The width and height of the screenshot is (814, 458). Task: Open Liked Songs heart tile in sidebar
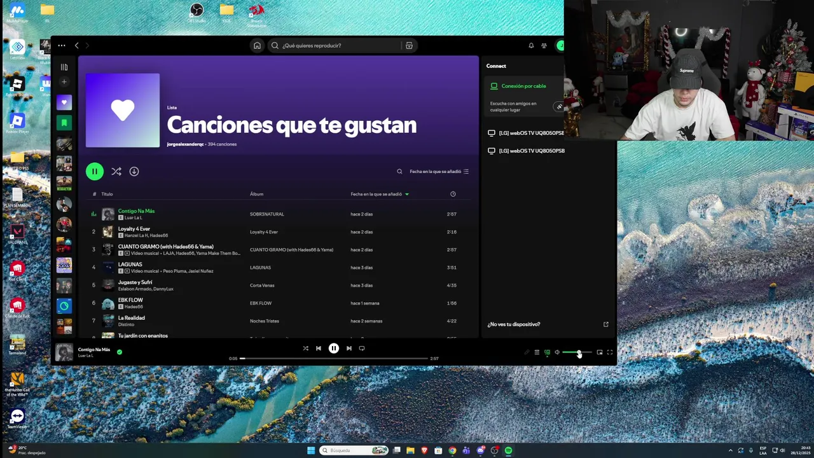click(x=64, y=102)
